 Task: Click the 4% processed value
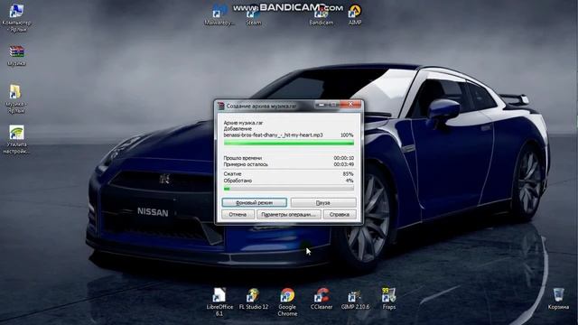click(x=350, y=181)
